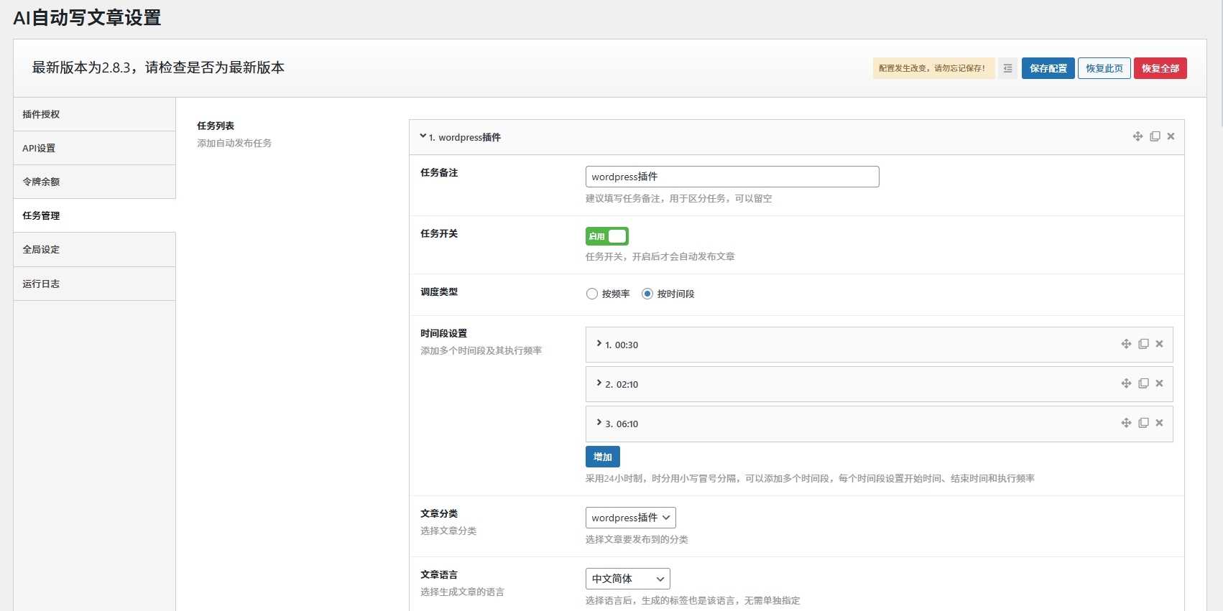Delete the 00:30 time slot

1159,344
